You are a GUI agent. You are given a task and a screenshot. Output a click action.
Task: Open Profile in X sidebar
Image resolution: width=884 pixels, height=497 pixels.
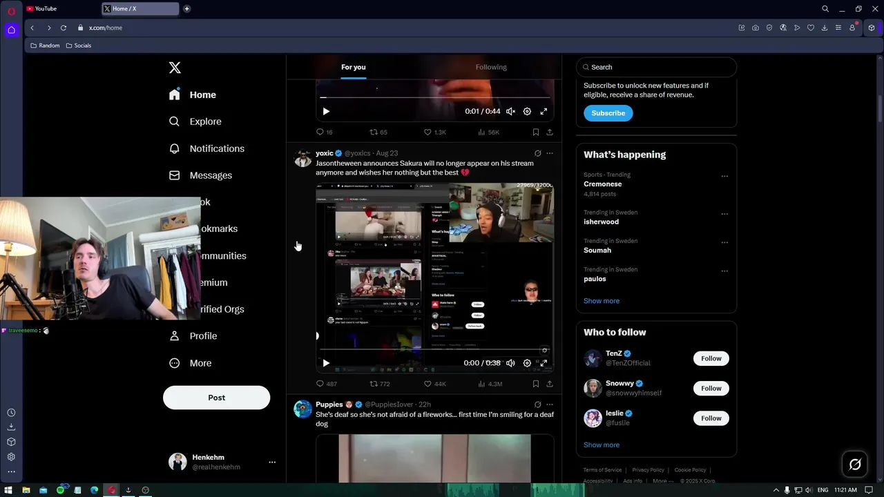click(193, 336)
